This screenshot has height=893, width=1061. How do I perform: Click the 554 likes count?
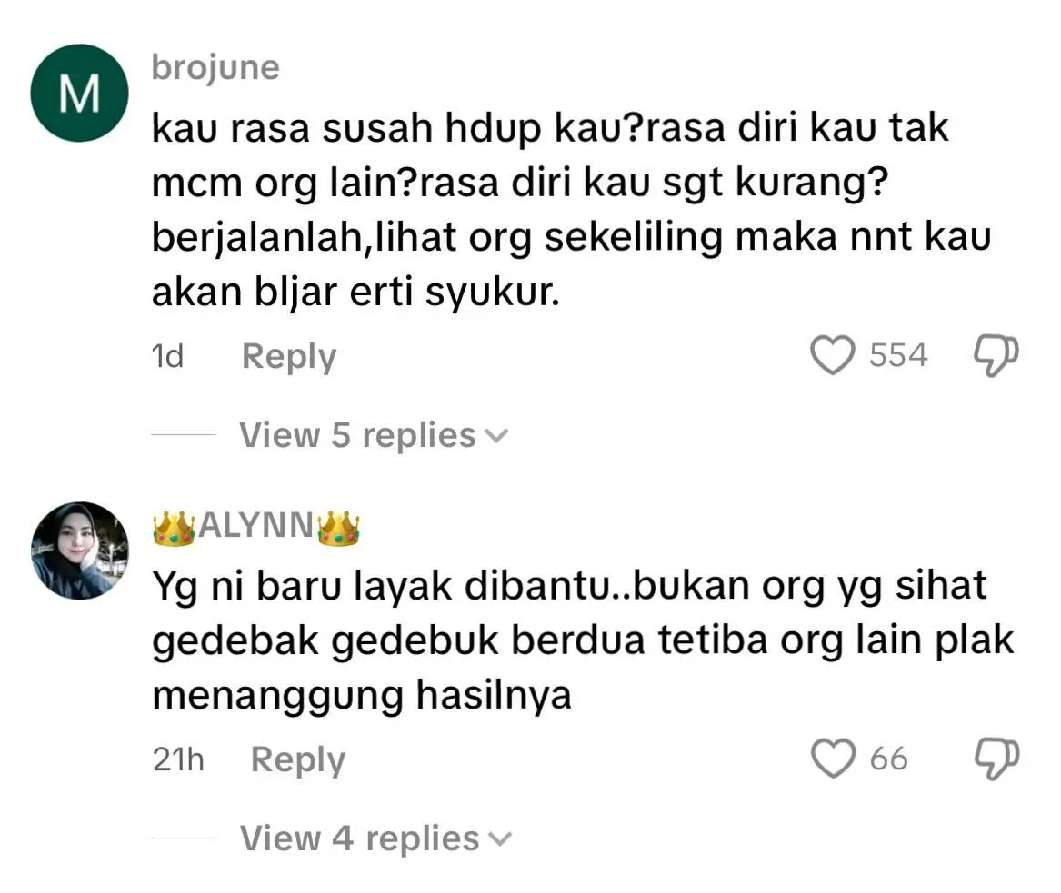pos(898,355)
